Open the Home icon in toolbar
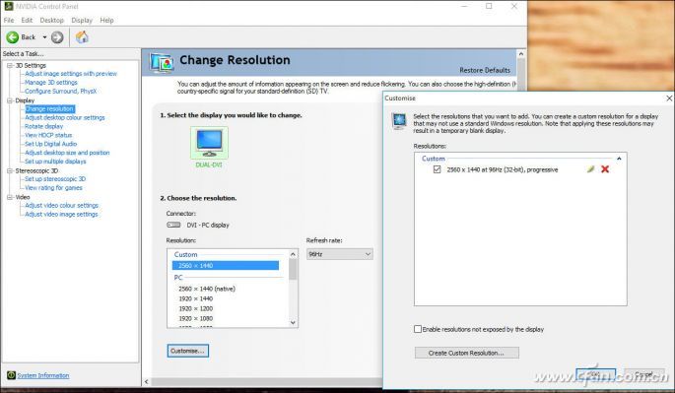Image resolution: width=675 pixels, height=393 pixels. click(82, 37)
